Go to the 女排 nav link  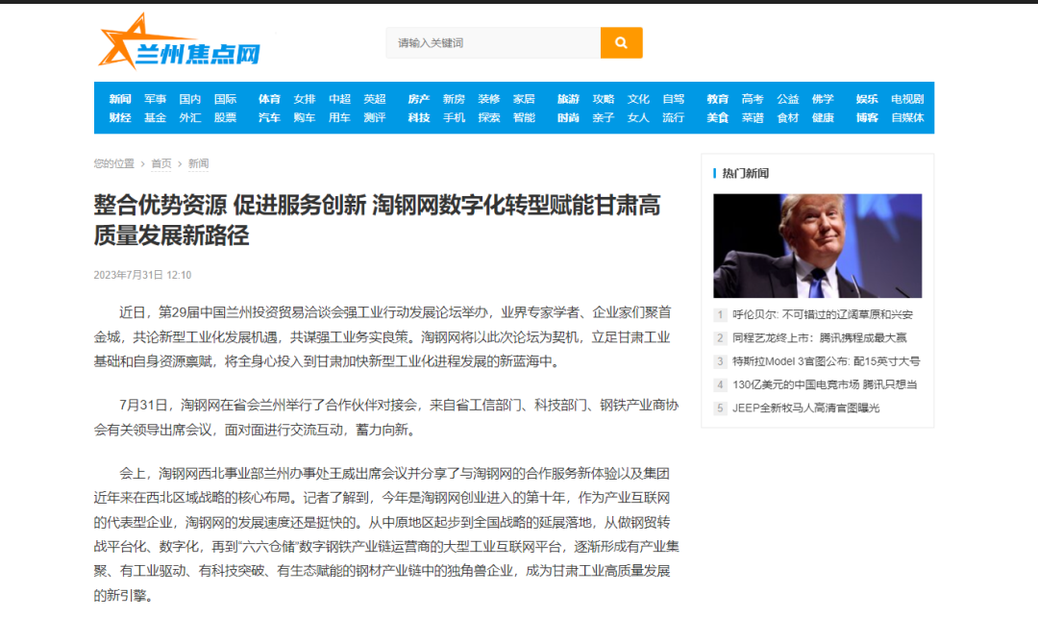point(305,99)
